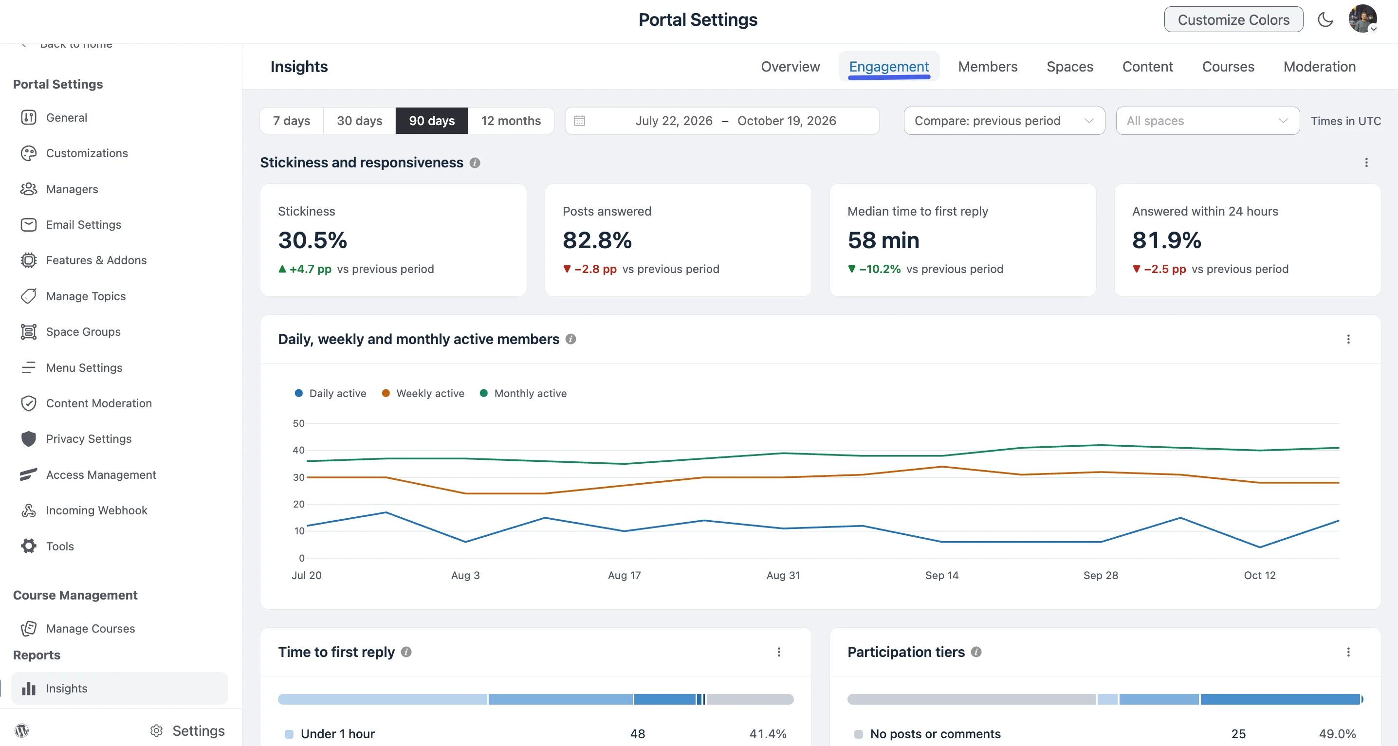Screen dimensions: 1398x746
Task: Open active members chart options menu
Action: (x=1348, y=339)
